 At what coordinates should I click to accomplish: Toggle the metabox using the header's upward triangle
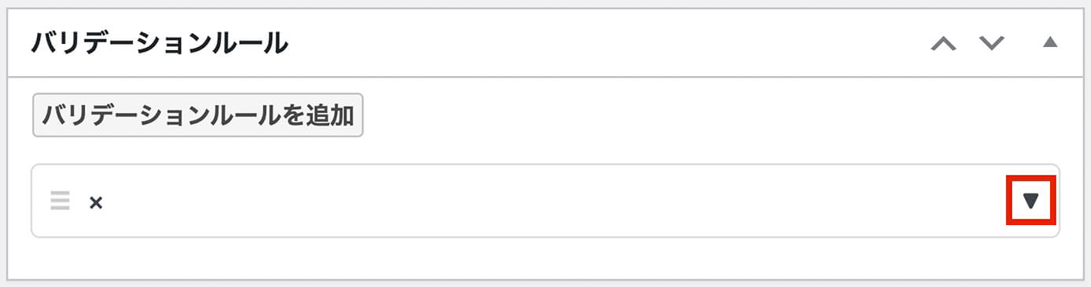click(1050, 42)
